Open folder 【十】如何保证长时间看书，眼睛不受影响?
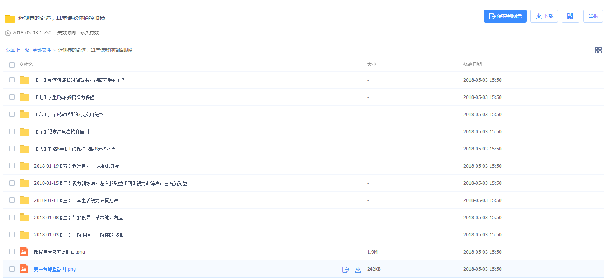This screenshot has height=278, width=605. point(79,80)
